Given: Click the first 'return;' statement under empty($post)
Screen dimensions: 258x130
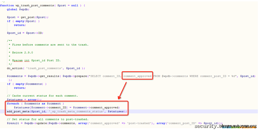Looking at the screenshot, I should [20, 25].
